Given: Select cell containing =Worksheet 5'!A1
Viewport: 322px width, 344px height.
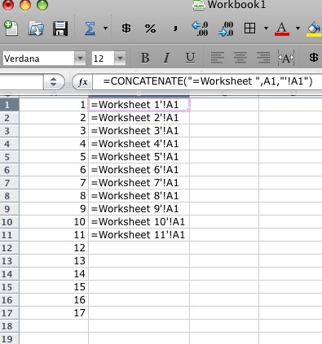Looking at the screenshot, I should 139,157.
